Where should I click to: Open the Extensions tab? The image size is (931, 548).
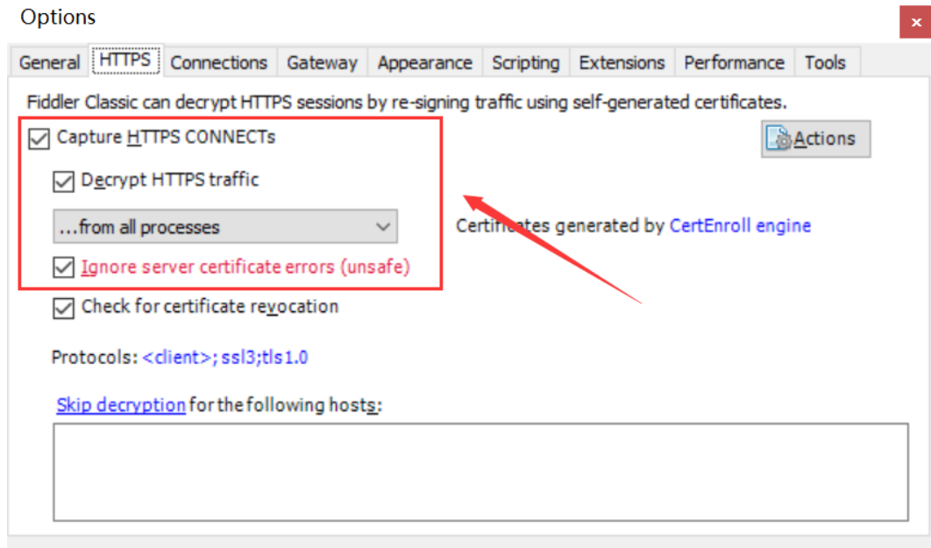click(622, 62)
